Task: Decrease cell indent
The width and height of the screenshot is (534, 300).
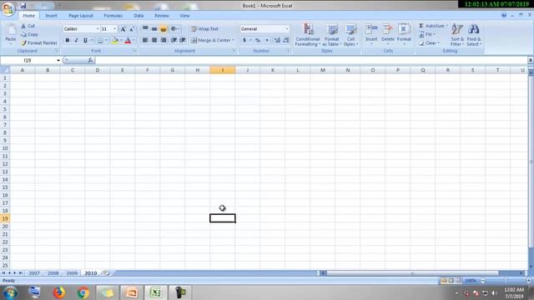Action: point(174,40)
